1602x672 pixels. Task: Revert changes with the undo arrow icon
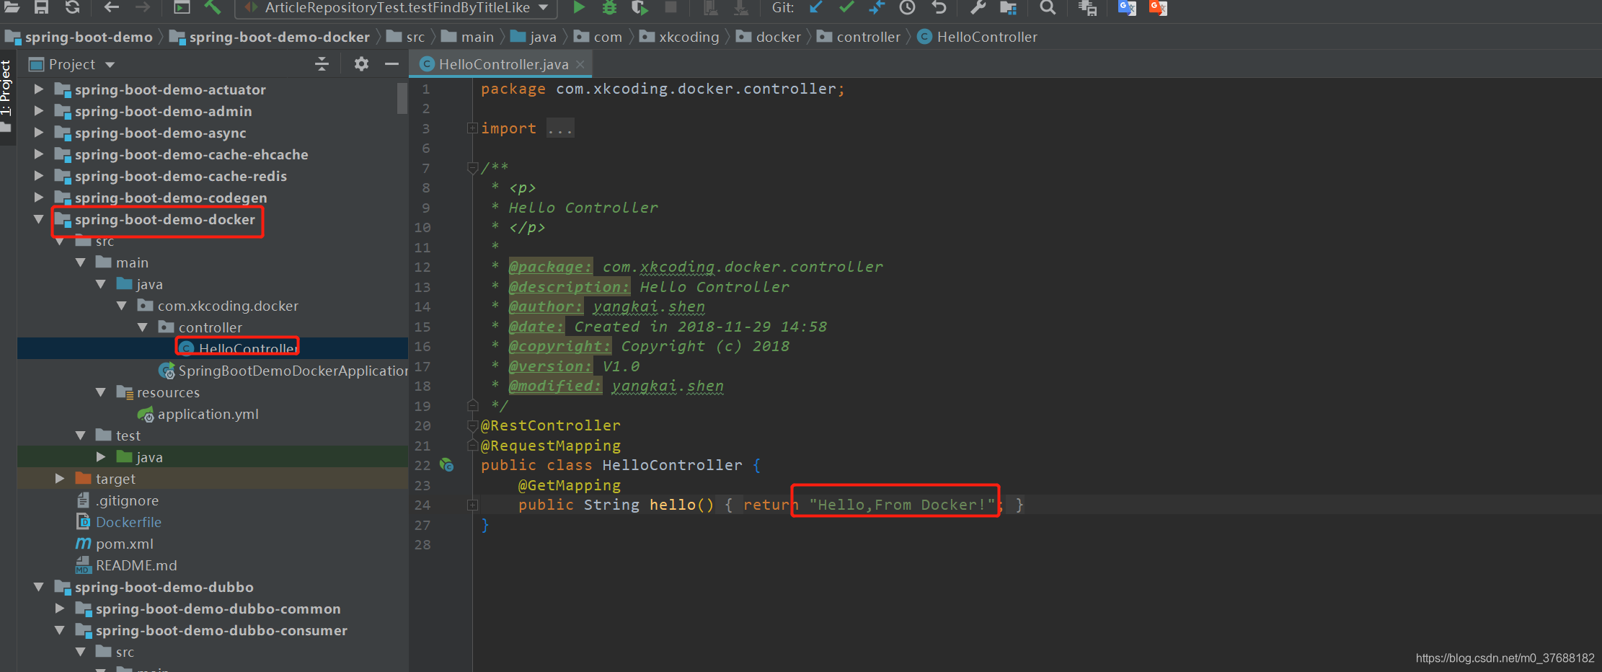pyautogui.click(x=938, y=7)
